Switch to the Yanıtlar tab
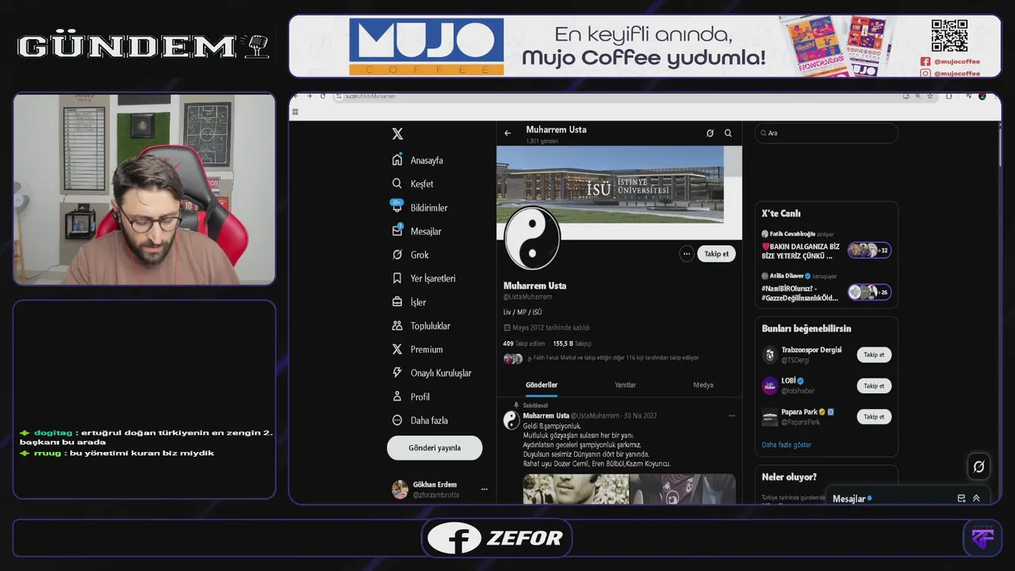1015x571 pixels. [625, 385]
